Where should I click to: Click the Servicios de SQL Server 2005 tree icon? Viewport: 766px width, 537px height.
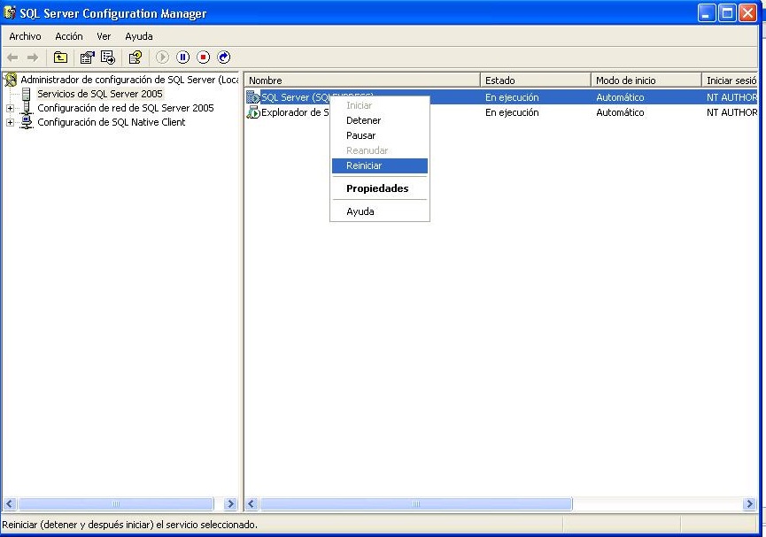(x=27, y=94)
